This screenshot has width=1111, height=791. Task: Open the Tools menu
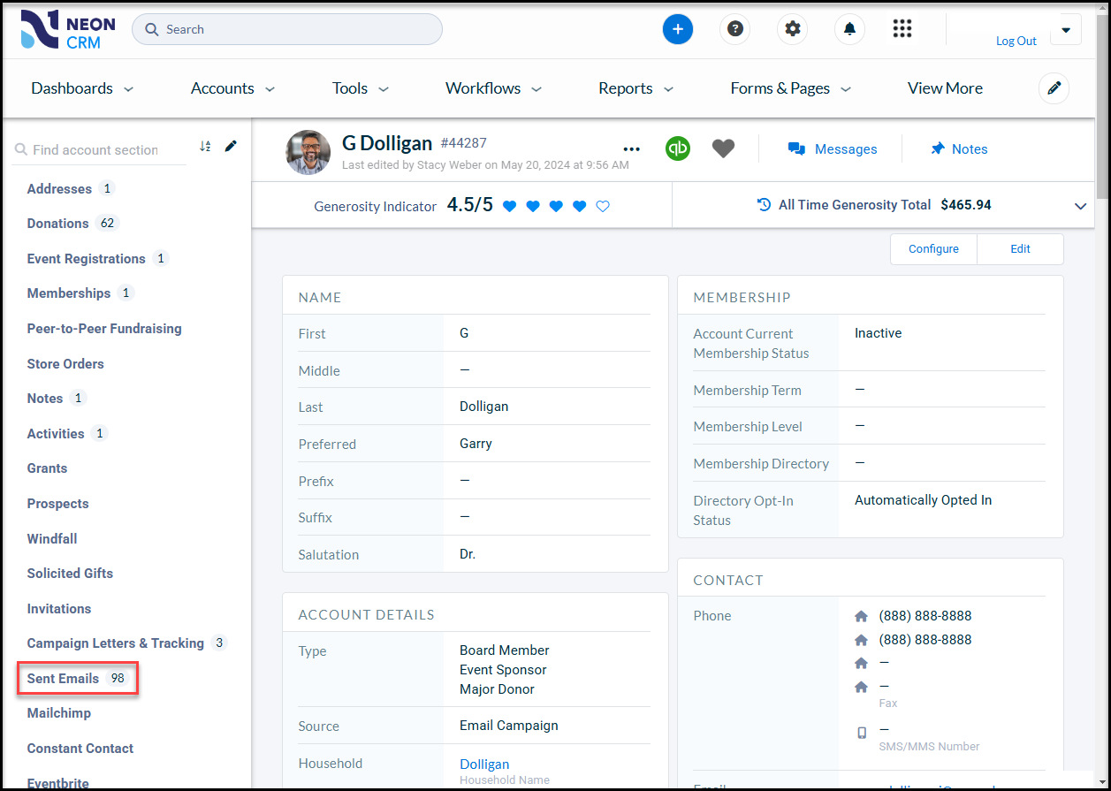tap(361, 88)
